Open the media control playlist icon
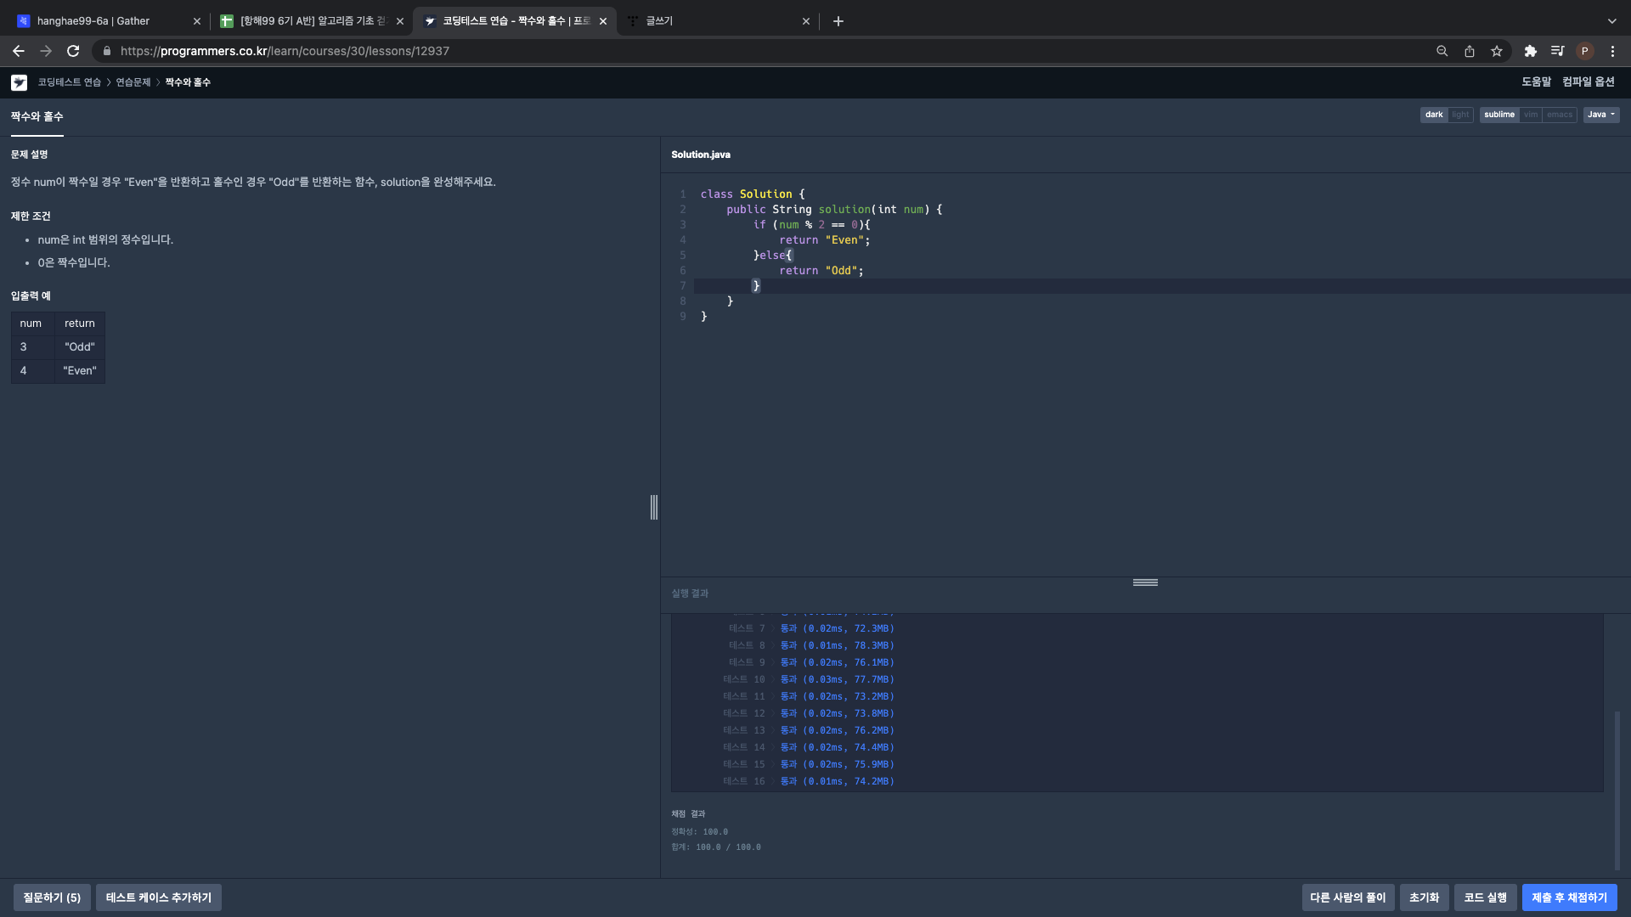 pyautogui.click(x=1557, y=51)
